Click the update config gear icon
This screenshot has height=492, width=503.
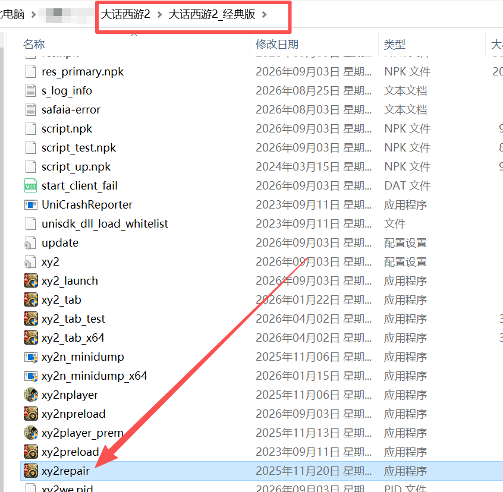tap(30, 243)
